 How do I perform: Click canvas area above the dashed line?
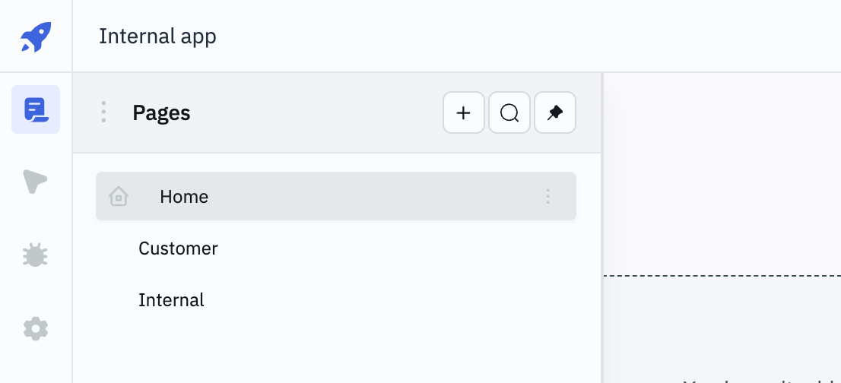pos(722,175)
